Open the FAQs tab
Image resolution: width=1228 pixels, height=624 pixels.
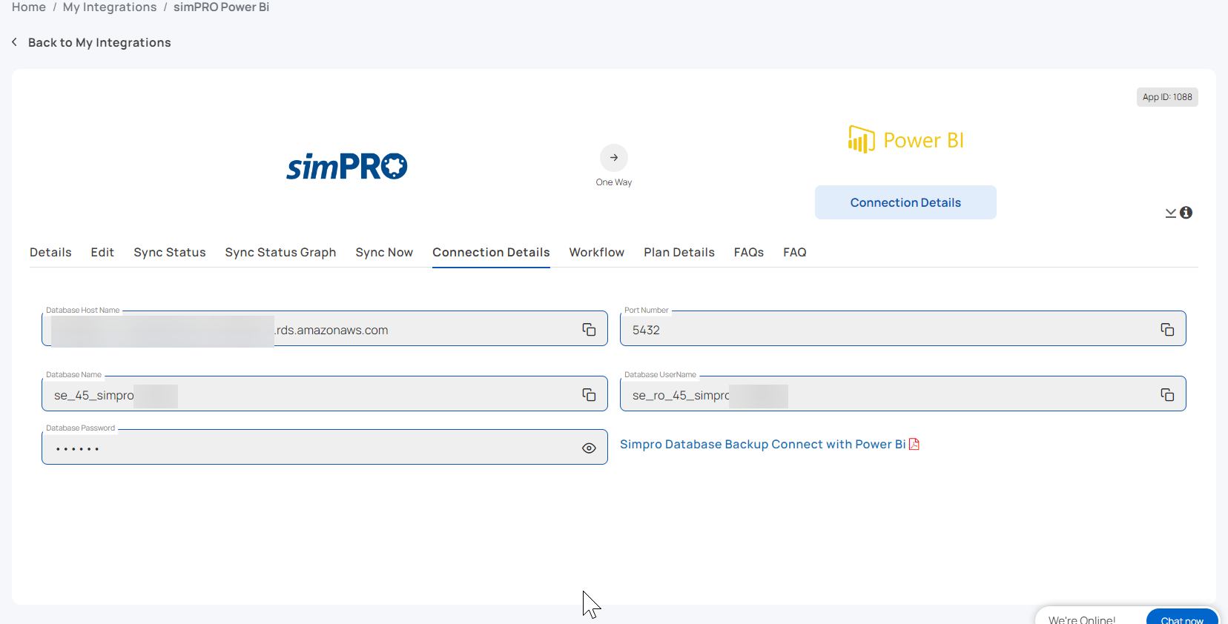749,252
